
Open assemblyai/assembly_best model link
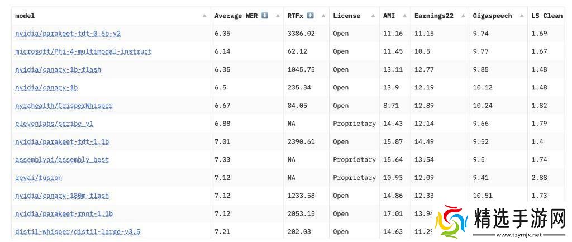tap(62, 160)
